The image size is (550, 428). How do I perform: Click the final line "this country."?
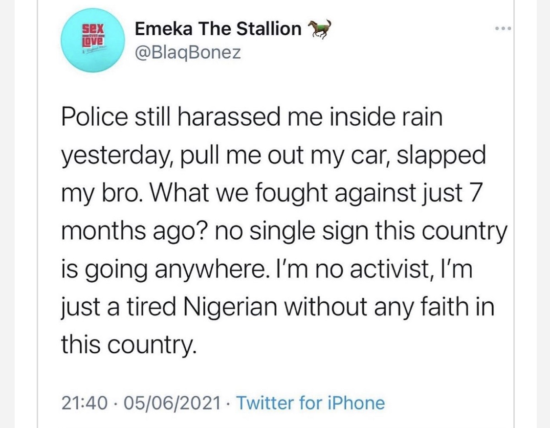(129, 345)
